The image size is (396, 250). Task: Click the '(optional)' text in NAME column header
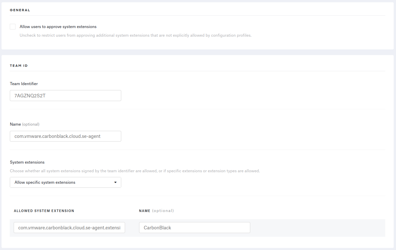[163, 211]
